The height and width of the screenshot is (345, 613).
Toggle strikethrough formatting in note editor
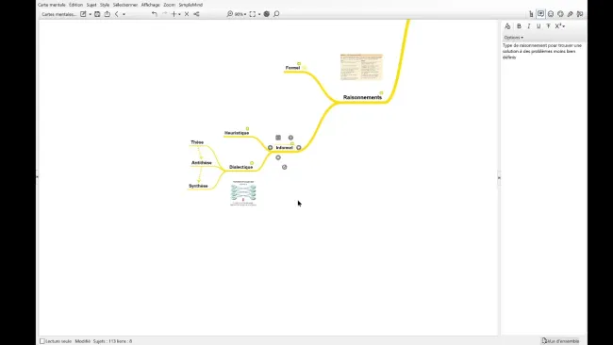[549, 26]
